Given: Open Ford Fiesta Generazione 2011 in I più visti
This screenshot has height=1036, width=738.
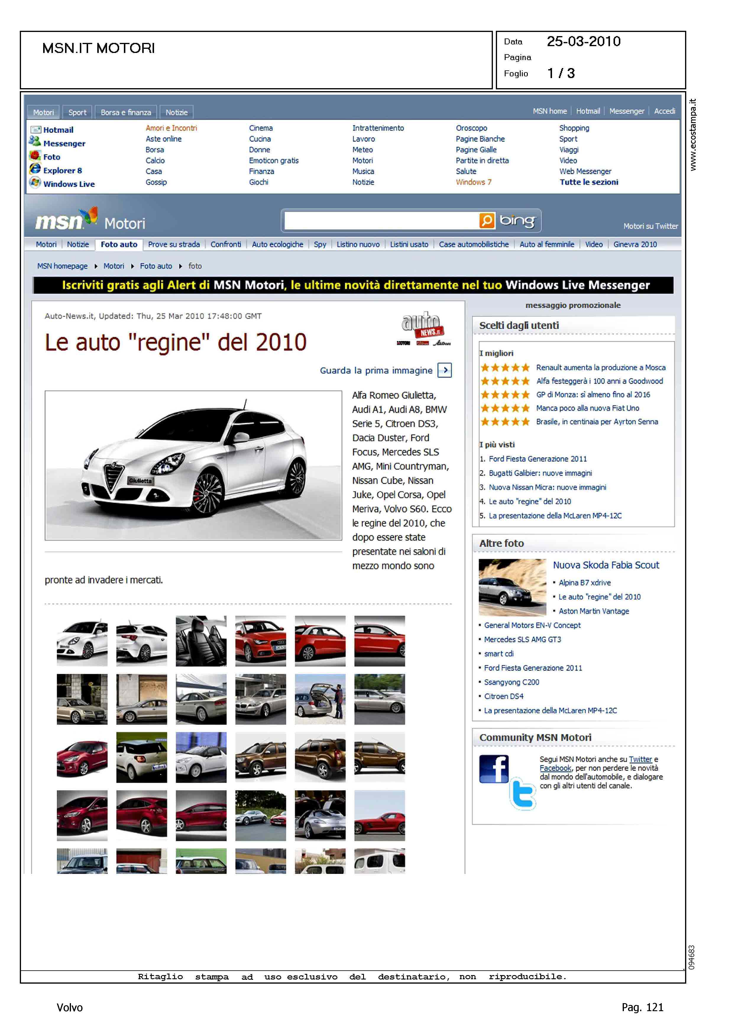Looking at the screenshot, I should [538, 459].
